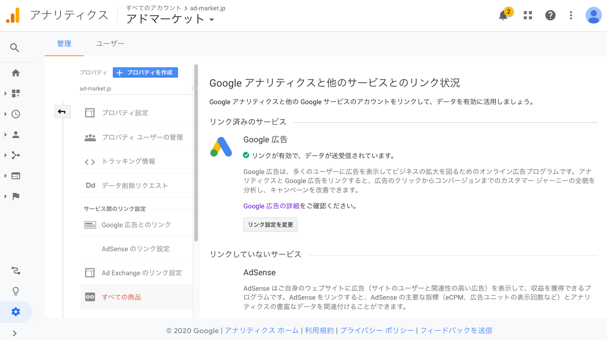Screen dimensions: 607x340
Task: Open the Audience person icon
Action: click(x=16, y=135)
